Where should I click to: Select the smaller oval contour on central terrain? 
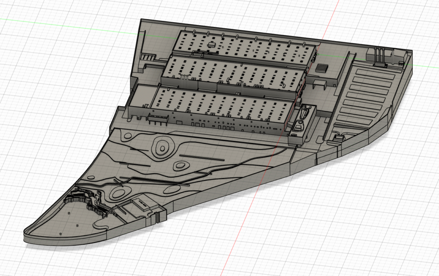tap(181, 166)
